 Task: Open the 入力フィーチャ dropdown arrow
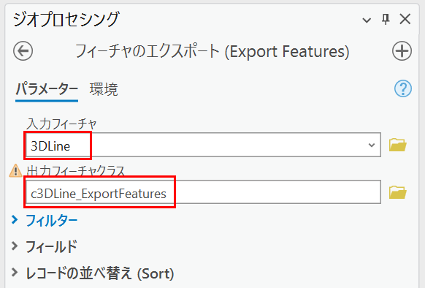coord(372,145)
